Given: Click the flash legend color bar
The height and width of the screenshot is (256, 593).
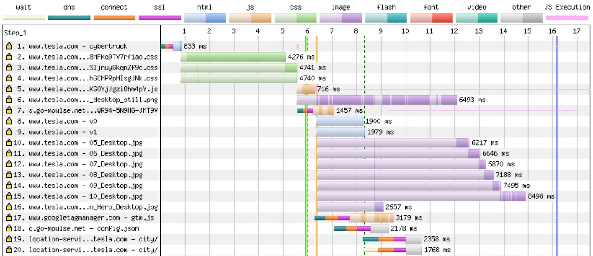Looking at the screenshot, I should pos(385,18).
